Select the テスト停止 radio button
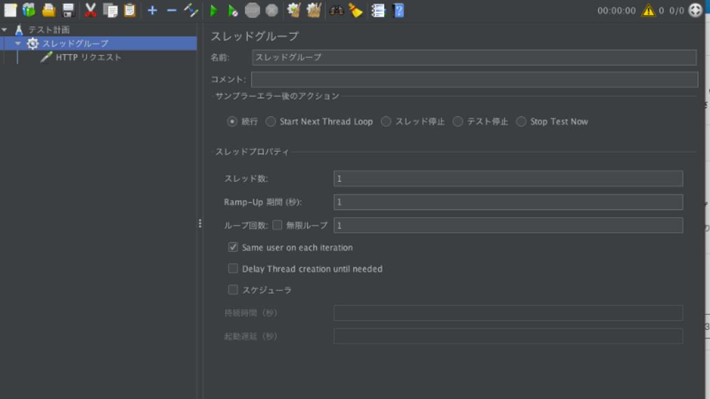Screen dimensions: 710x399 (x=458, y=121)
